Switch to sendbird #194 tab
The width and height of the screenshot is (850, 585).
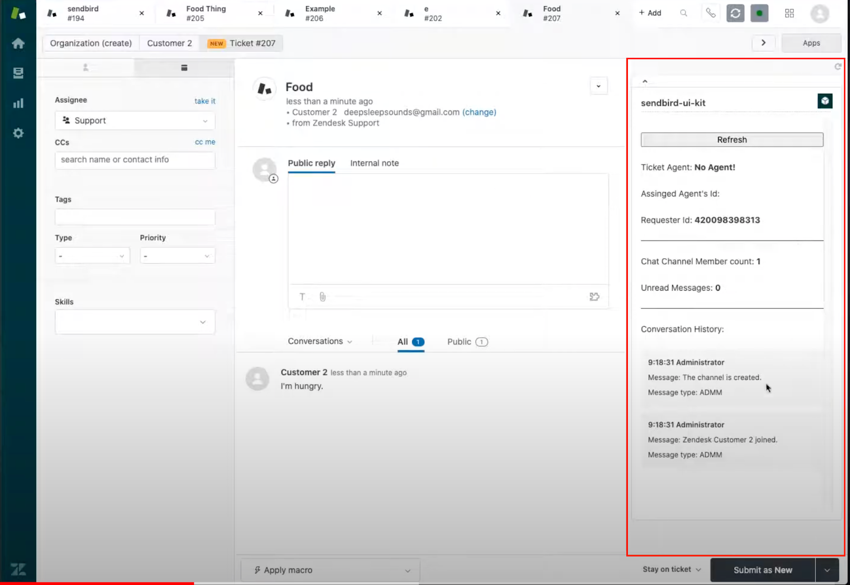[x=83, y=13]
